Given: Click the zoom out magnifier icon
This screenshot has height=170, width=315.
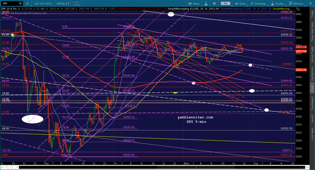Looking at the screenshot, I should click(x=12, y=167).
